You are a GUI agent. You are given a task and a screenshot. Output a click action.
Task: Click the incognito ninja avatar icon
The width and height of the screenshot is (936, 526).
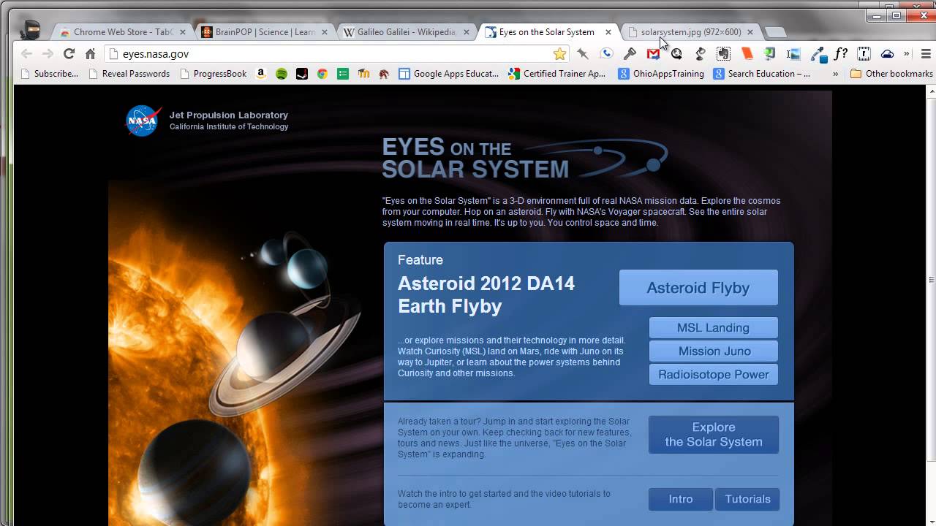click(x=31, y=29)
